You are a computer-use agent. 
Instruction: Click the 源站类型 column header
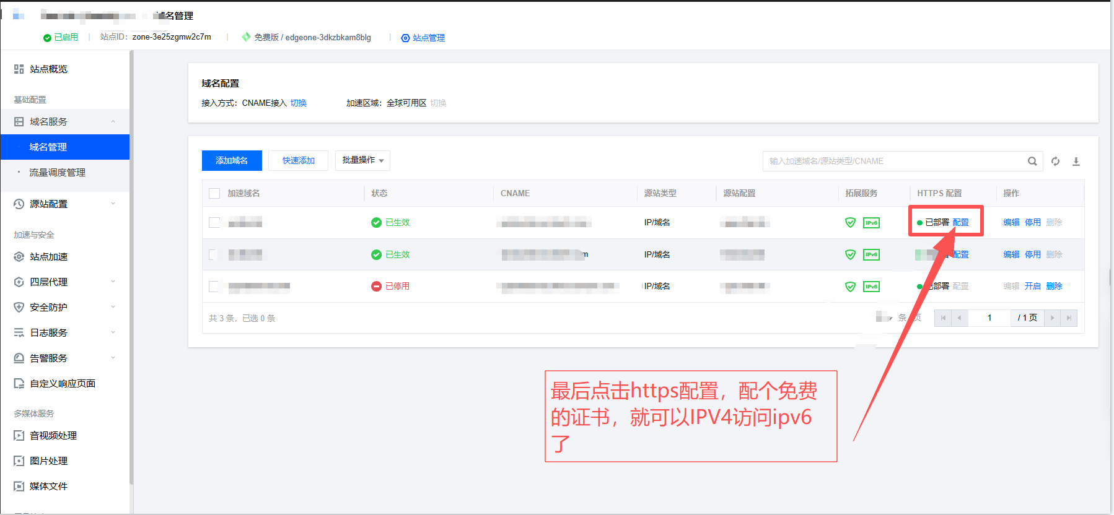[660, 193]
